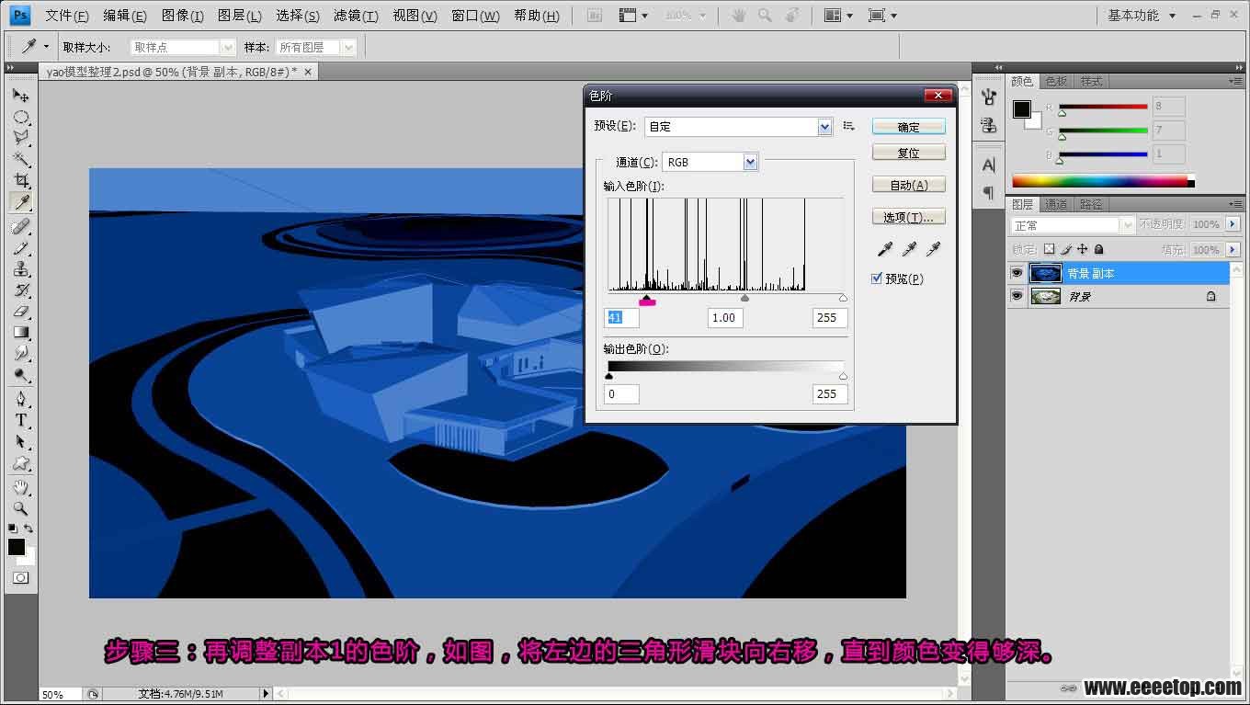The width and height of the screenshot is (1250, 705).
Task: Select the Healing Brush tool
Action: 20,225
